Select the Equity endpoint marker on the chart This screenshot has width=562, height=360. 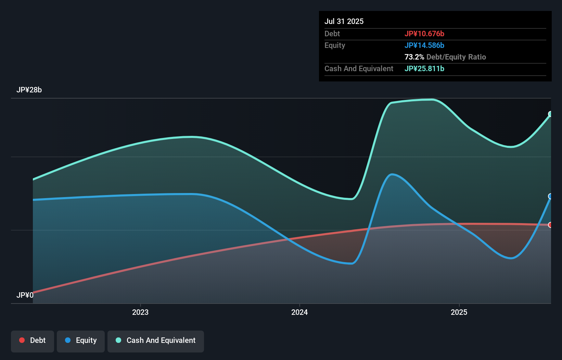point(550,196)
